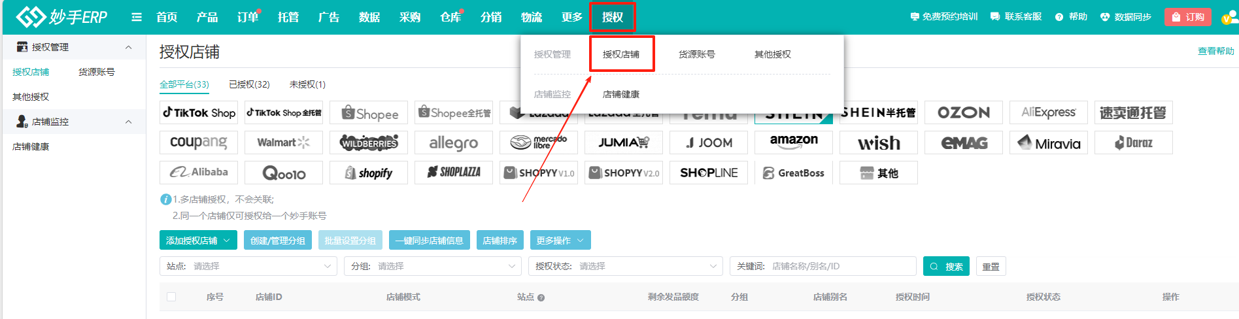Screen dimensions: 1239x319
Task: Switch to the 已授权(32) tab
Action: pos(249,84)
